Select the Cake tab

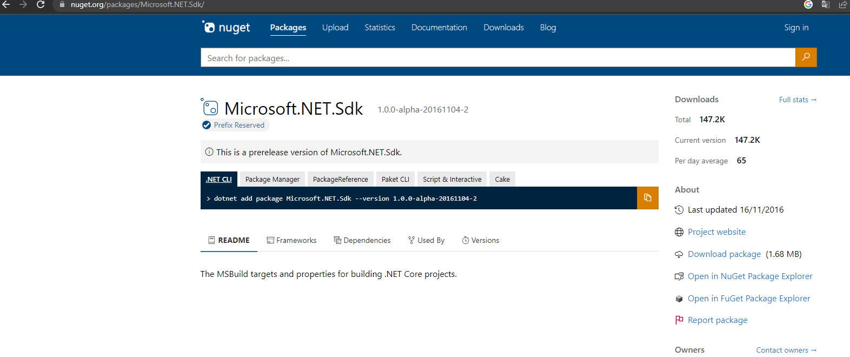502,179
